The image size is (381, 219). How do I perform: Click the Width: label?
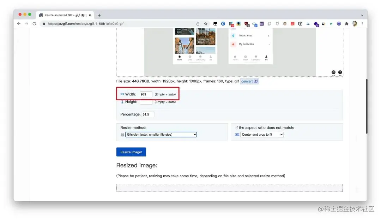click(x=131, y=94)
